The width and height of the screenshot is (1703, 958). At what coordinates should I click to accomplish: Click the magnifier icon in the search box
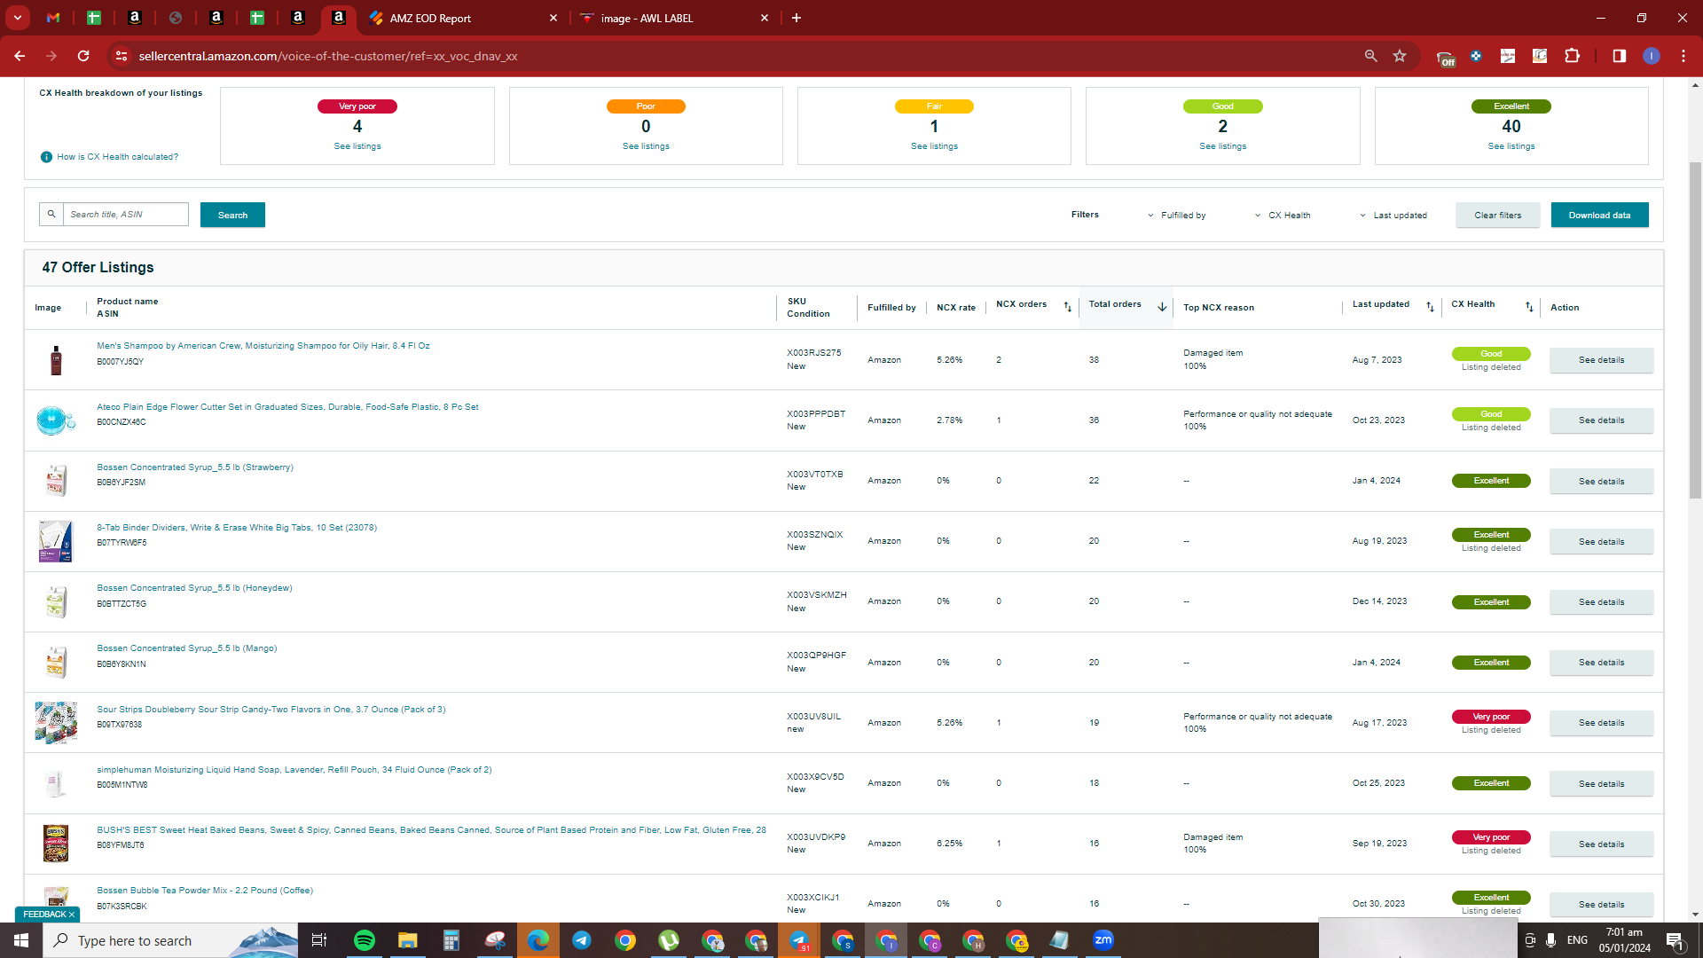(x=51, y=214)
